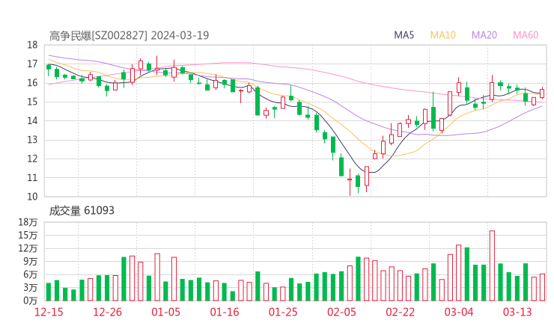Click the 12万 volume axis label
554x329 pixels.
pos(28,248)
